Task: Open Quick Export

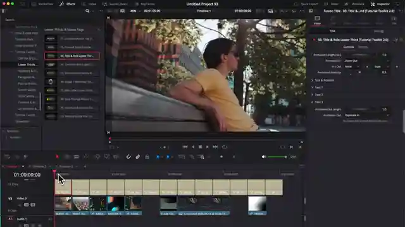Action: pyautogui.click(x=306, y=4)
